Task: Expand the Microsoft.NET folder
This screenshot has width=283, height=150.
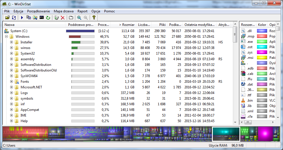Action: click(12, 87)
